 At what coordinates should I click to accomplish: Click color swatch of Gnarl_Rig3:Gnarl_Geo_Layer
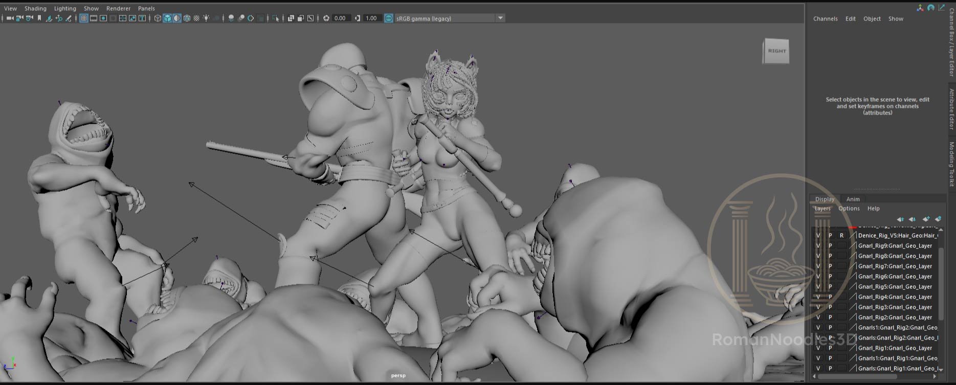(x=853, y=307)
